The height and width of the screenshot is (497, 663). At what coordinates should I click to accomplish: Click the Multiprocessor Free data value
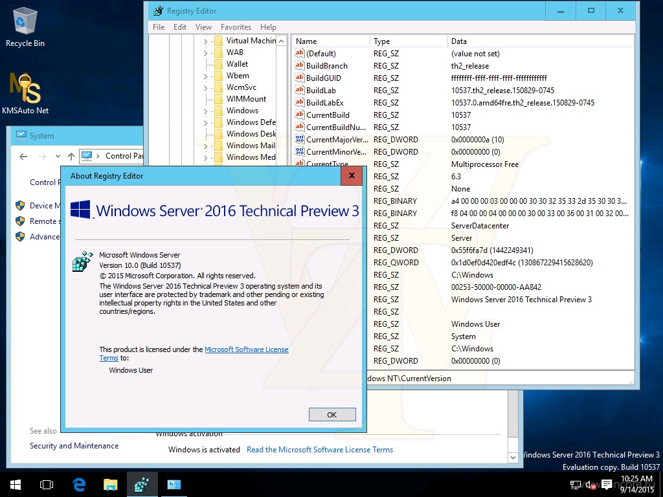tap(484, 164)
